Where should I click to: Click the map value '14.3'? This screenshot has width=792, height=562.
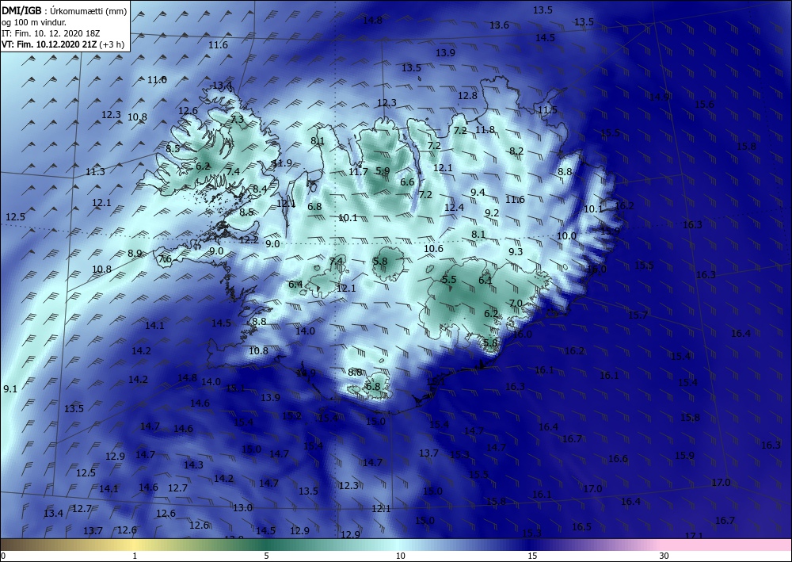click(193, 465)
